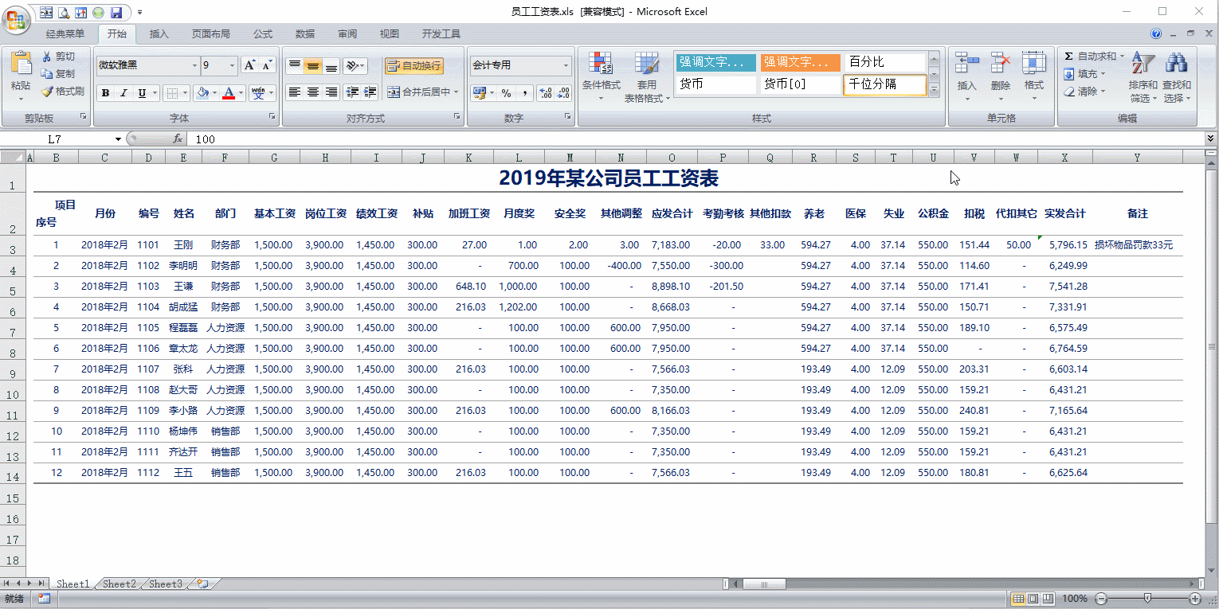Open the font size dropdown
1219x609 pixels.
(x=233, y=65)
